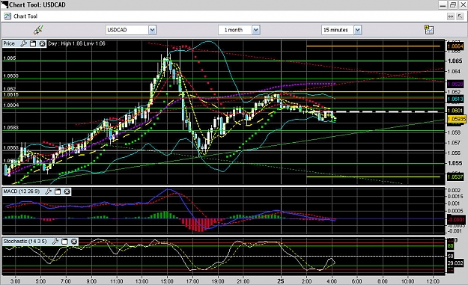Open Stochastic indicator wrench settings
468x285 pixels.
pyautogui.click(x=55, y=242)
